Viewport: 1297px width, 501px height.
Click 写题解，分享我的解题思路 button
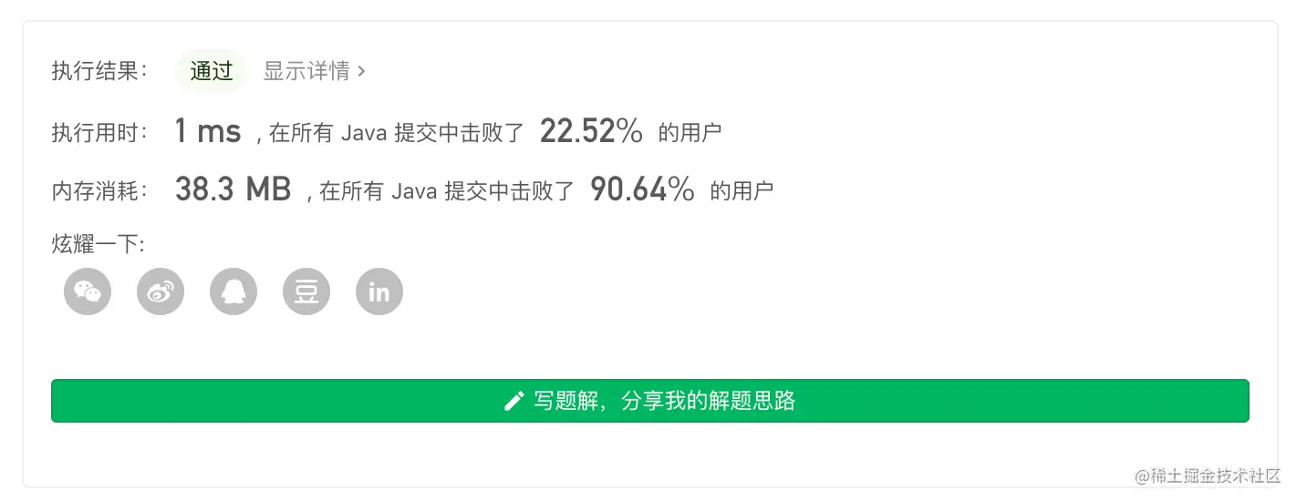pyautogui.click(x=649, y=401)
